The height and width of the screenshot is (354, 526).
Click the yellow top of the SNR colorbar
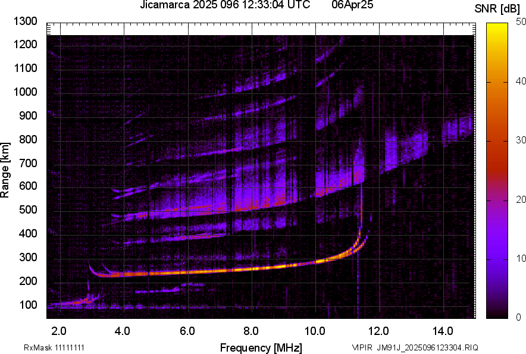coord(497,29)
